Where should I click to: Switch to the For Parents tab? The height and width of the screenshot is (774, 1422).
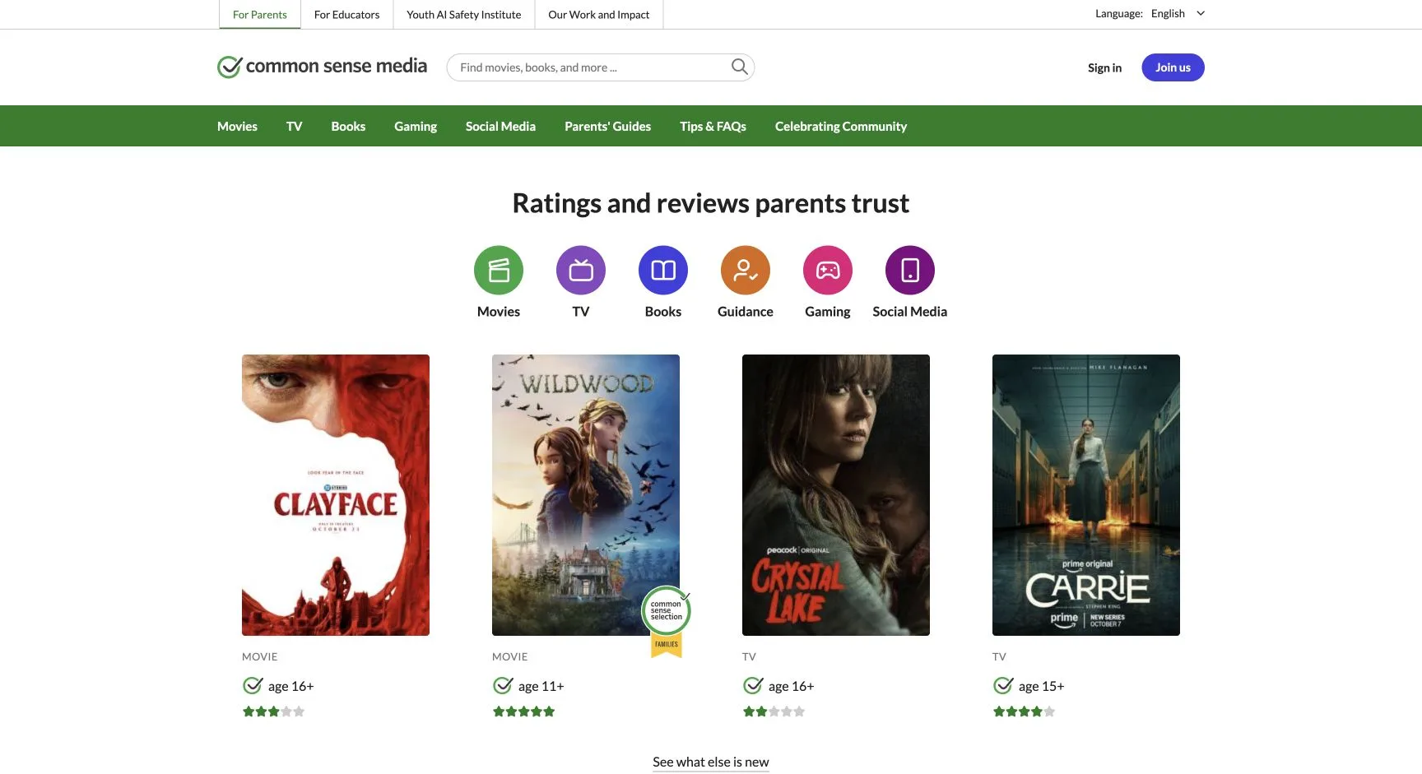(260, 15)
